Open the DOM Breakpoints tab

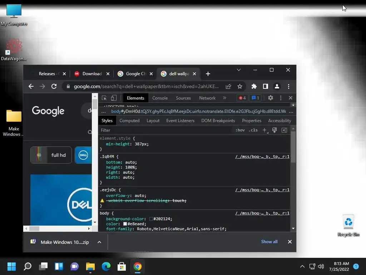[218, 121]
